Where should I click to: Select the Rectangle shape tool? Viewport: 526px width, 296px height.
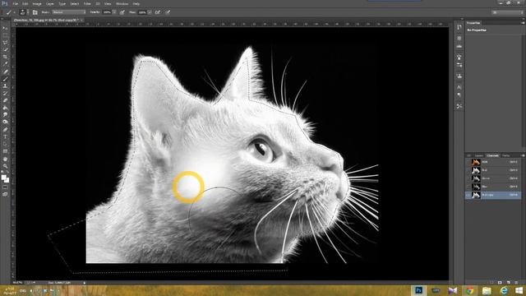[5, 151]
